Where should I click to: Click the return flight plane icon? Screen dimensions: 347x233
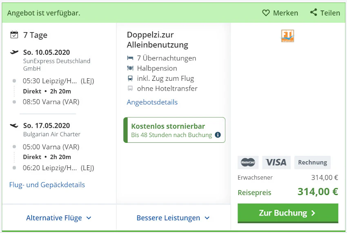(14, 126)
